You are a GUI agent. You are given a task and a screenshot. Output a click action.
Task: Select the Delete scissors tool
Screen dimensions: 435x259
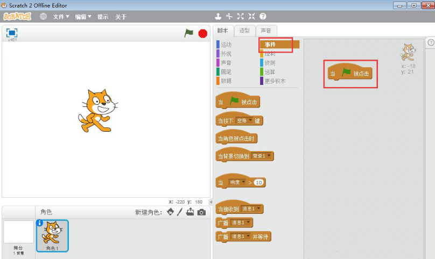pyautogui.click(x=229, y=16)
